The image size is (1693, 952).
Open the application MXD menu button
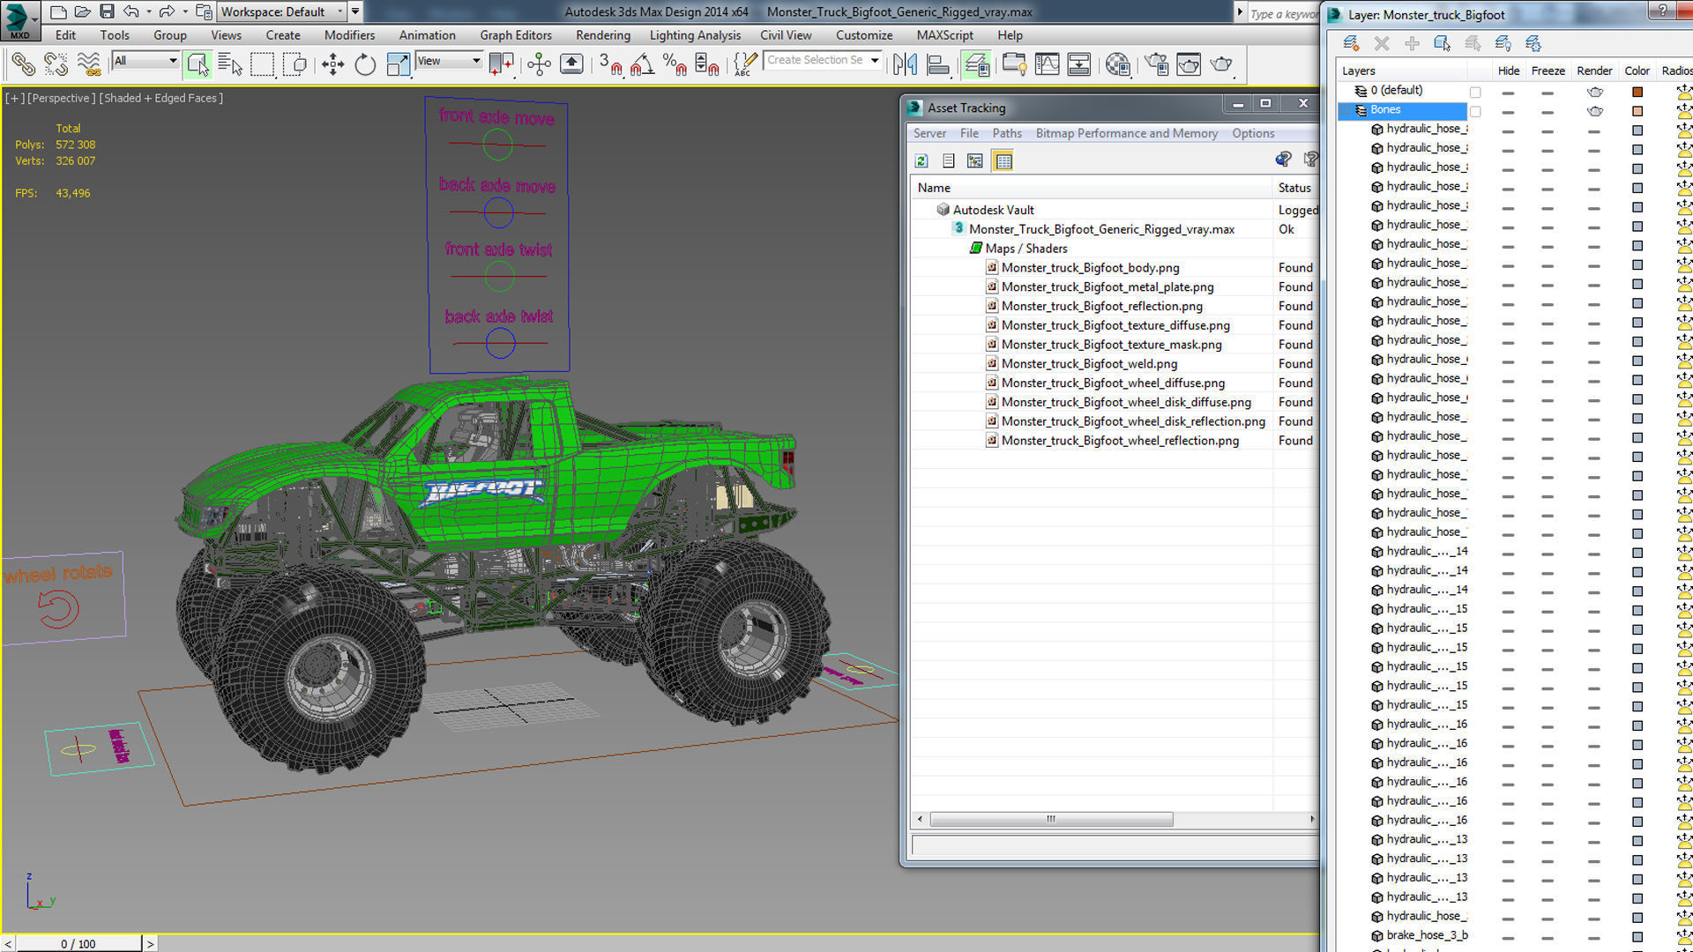pos(19,20)
